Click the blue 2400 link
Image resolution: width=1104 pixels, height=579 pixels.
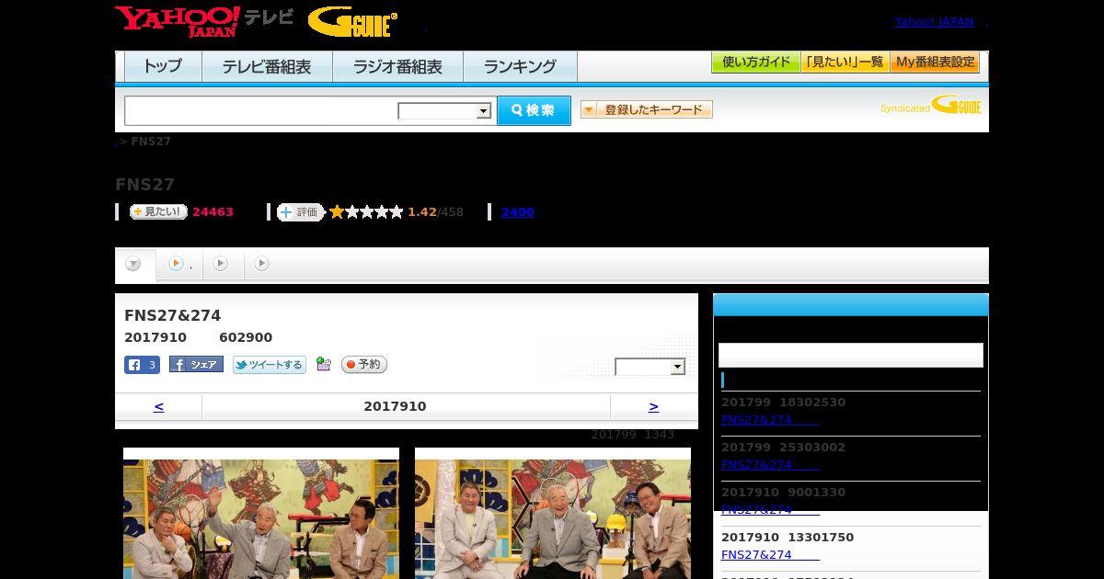coord(517,212)
